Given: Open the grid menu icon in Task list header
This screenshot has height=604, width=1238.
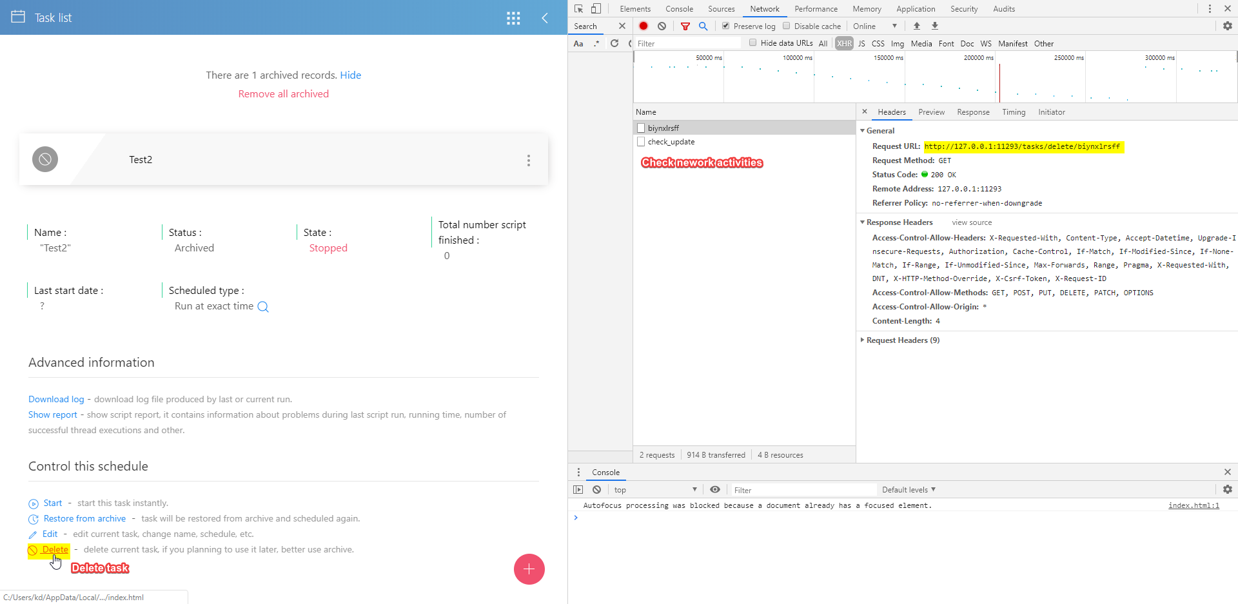Looking at the screenshot, I should (x=513, y=18).
